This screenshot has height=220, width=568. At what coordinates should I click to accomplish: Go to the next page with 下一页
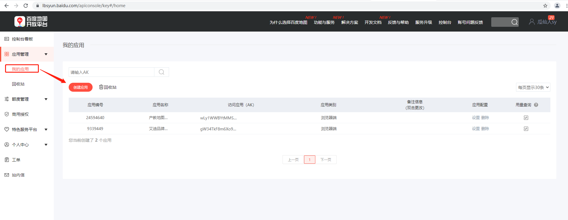tap(326, 160)
